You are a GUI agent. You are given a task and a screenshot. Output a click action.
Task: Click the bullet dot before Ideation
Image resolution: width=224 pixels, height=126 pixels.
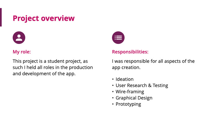tap(113, 80)
